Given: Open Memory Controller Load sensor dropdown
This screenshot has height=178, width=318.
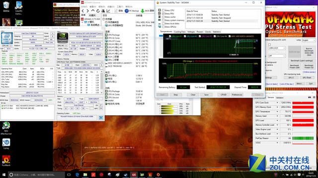Looking at the screenshot, I should pos(277,125).
